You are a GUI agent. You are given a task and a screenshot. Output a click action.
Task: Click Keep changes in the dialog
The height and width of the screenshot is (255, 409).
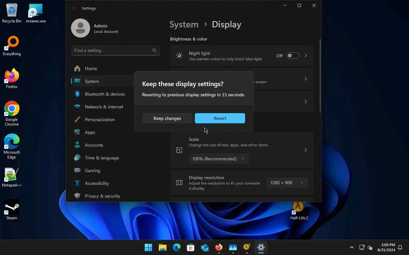tap(167, 118)
